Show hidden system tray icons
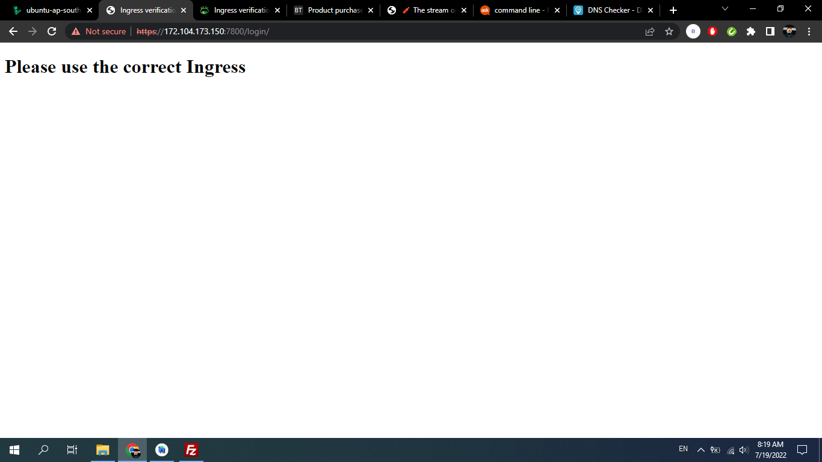 (701, 450)
